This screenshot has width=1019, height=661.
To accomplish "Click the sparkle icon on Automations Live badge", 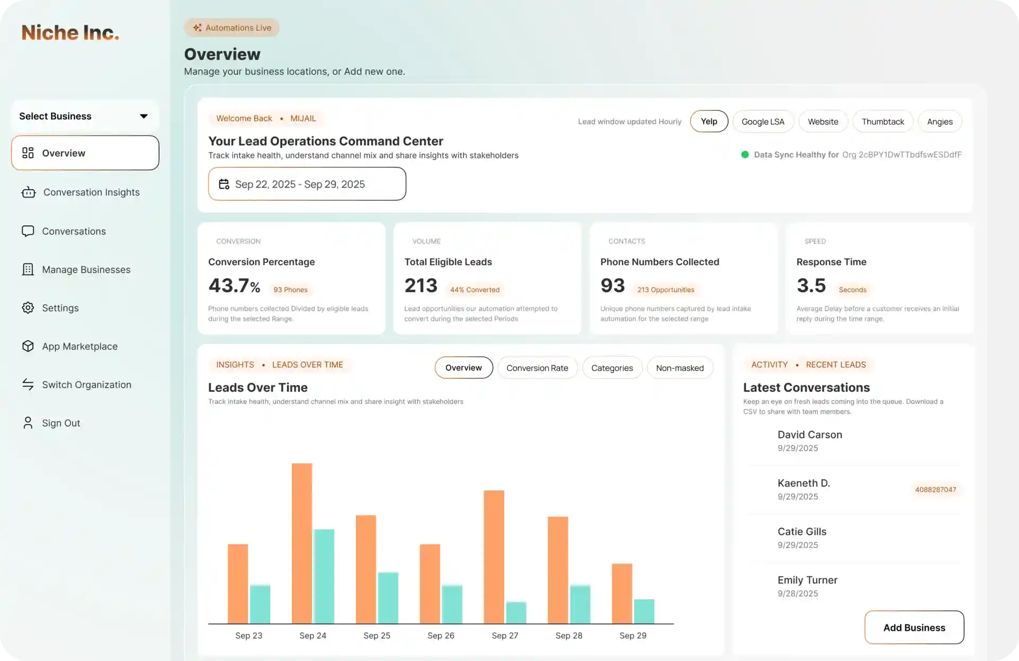I will click(197, 27).
